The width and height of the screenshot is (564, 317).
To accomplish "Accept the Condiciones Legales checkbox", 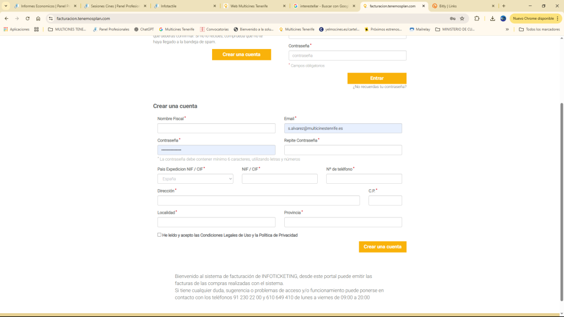I will click(x=160, y=235).
